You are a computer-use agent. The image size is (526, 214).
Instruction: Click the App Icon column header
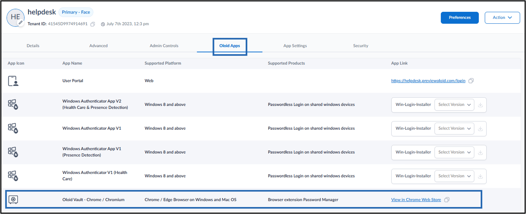[x=16, y=63]
